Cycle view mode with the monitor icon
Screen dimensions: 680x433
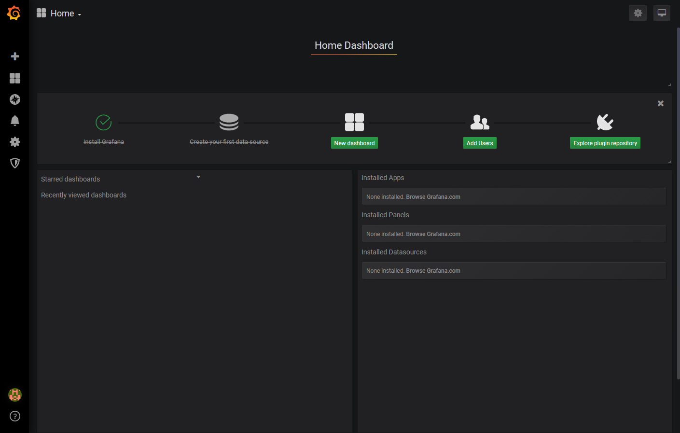tap(662, 13)
